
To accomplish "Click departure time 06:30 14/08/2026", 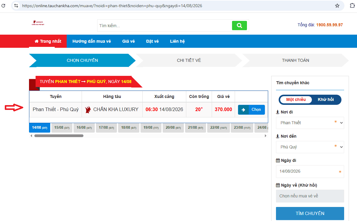I will pos(164,110).
